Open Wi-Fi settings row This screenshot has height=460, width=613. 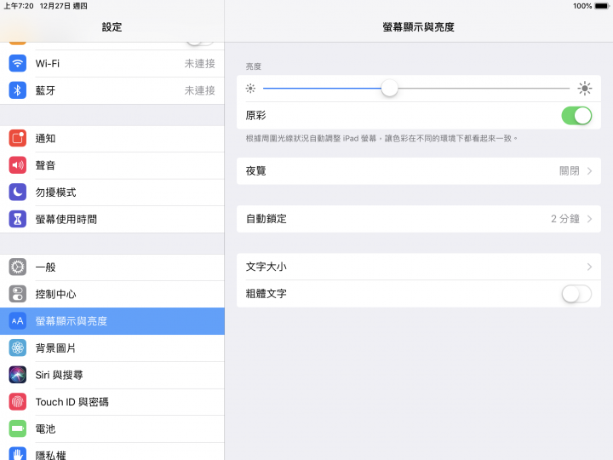(x=112, y=63)
